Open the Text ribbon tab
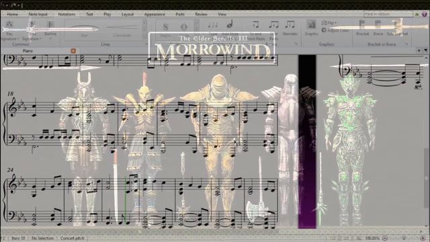 coord(89,14)
